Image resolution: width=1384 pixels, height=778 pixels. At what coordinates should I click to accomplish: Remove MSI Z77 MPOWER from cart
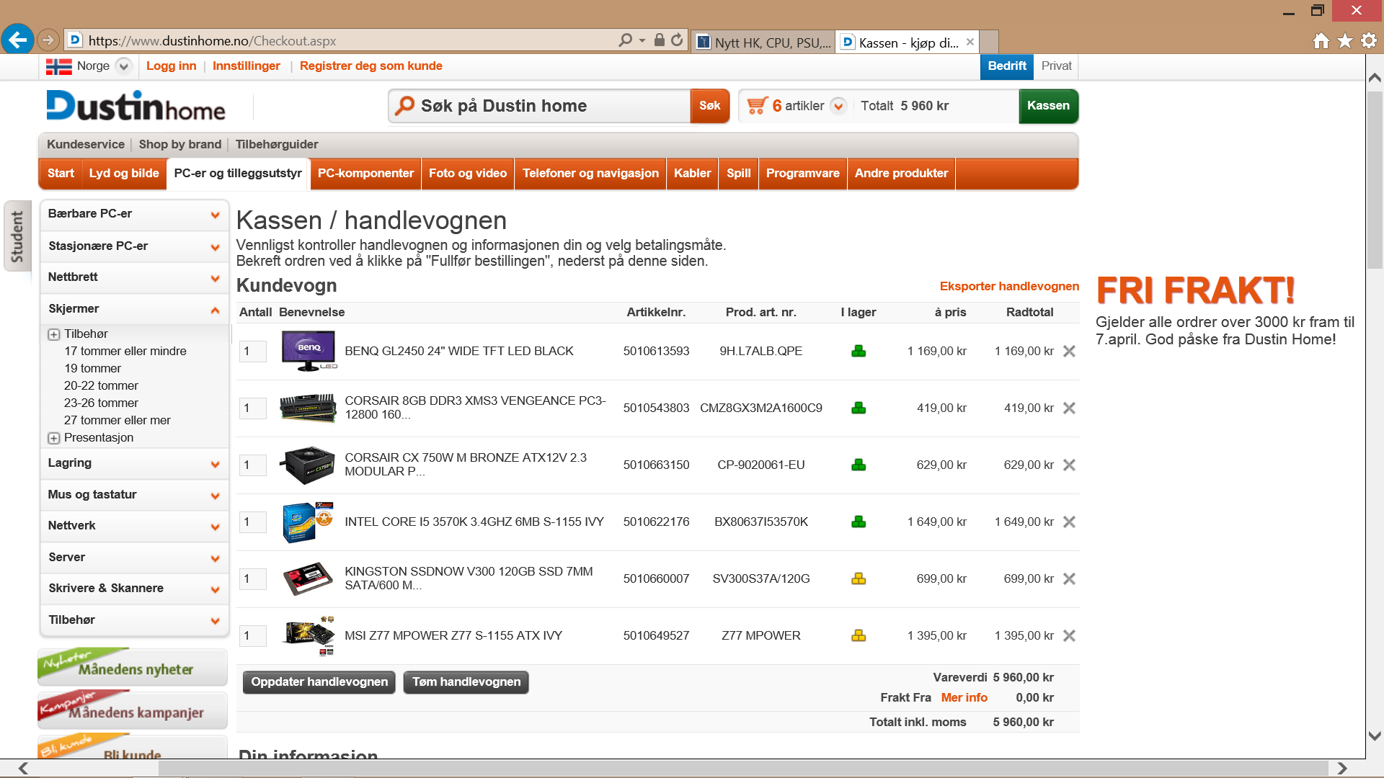coord(1070,636)
